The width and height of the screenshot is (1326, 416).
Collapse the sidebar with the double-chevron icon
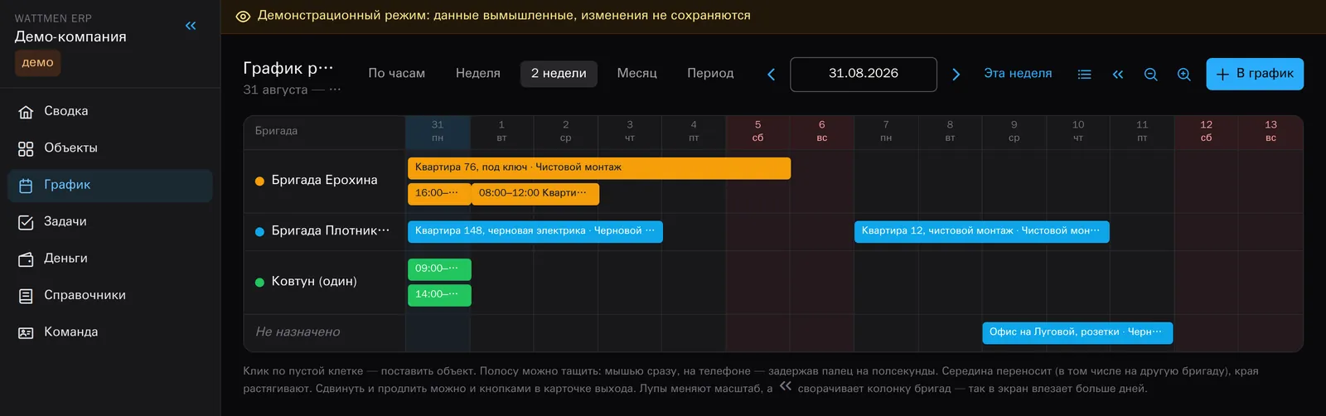(x=191, y=26)
